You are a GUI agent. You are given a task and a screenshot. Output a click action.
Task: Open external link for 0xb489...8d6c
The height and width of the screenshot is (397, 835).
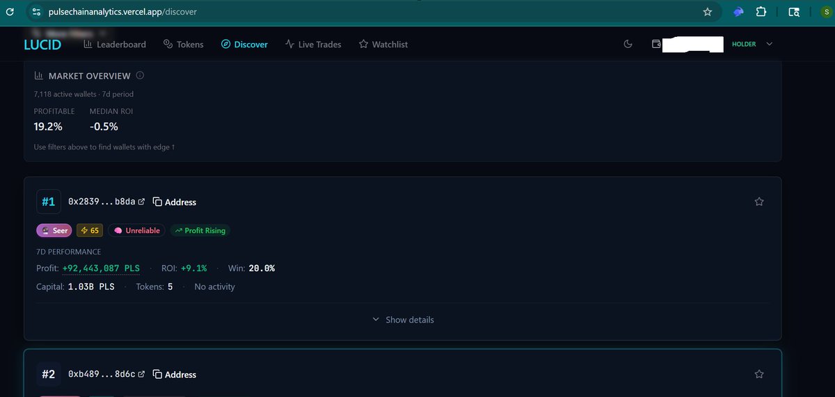coord(141,374)
